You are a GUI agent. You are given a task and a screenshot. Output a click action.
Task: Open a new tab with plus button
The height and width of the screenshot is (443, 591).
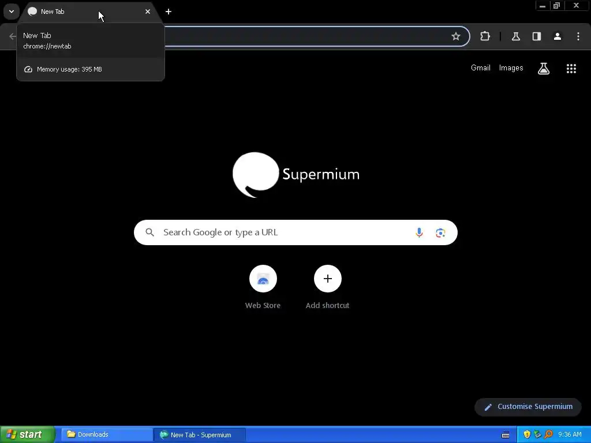[169, 12]
